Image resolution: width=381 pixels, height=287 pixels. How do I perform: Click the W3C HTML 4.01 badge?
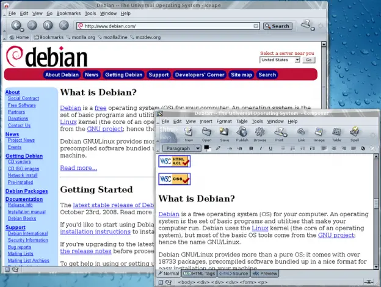[x=174, y=161]
